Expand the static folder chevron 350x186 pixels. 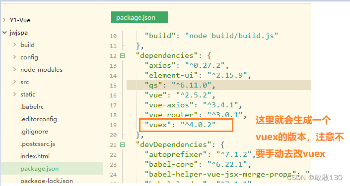(14, 94)
